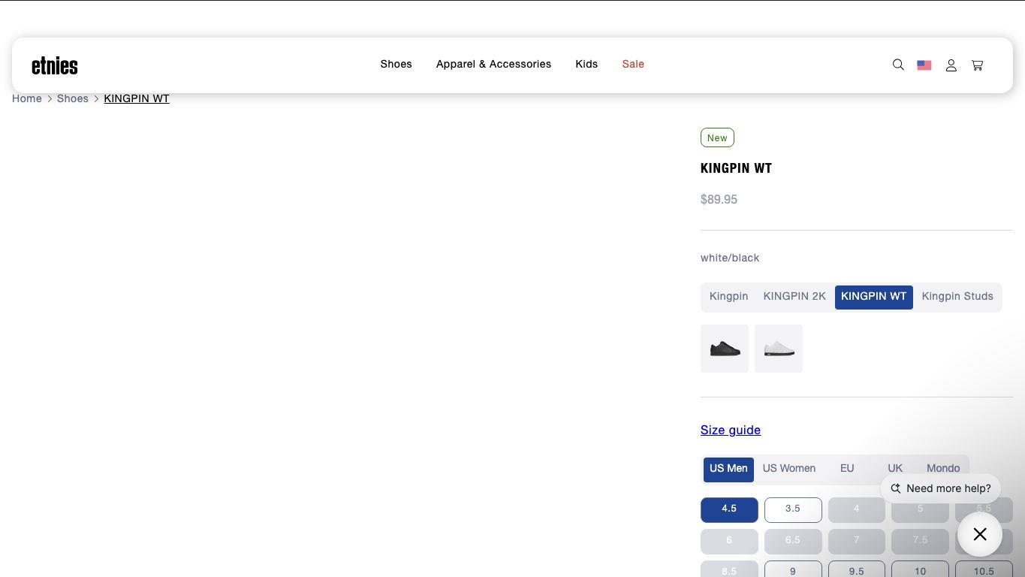Select the greyed-out size 5

point(920,509)
